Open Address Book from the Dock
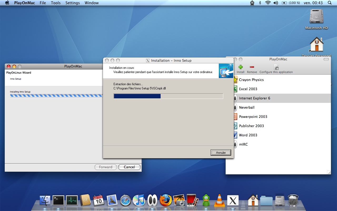337x211 pixels. click(85, 200)
